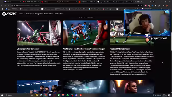The image size is (172, 97).
Task: Open Spotify from the taskbar
Action: (67, 95)
